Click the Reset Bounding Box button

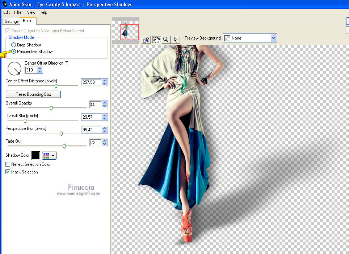tap(33, 94)
